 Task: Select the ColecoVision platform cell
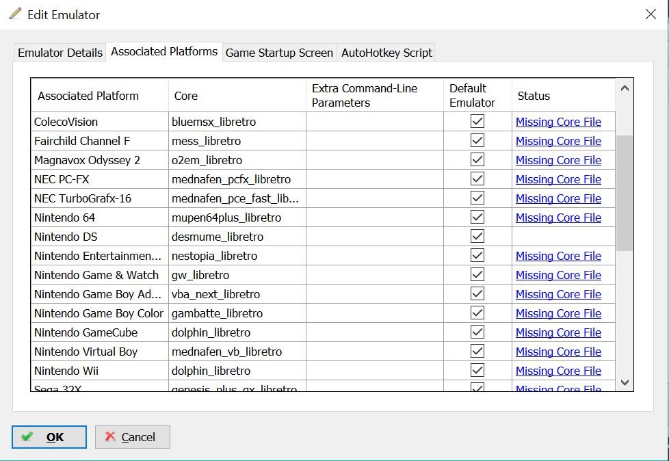tap(100, 122)
